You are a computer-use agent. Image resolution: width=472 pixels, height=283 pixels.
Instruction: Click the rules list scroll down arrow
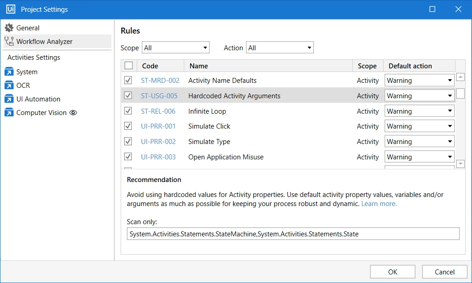tap(460, 164)
